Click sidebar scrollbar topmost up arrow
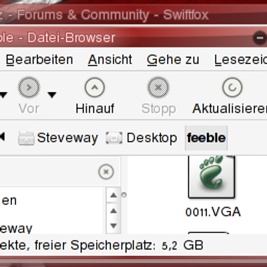 pyautogui.click(x=113, y=195)
